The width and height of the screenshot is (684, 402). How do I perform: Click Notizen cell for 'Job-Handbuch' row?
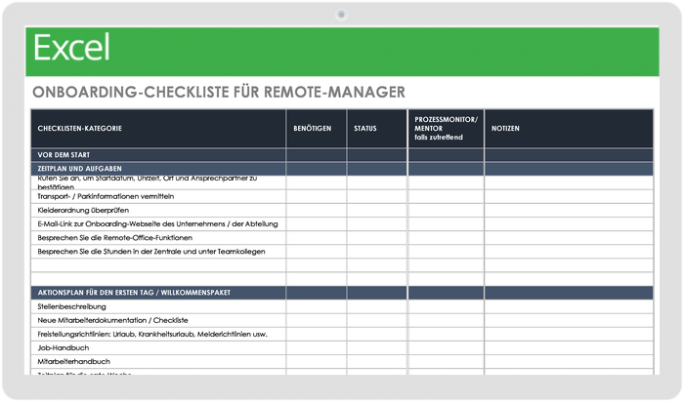(569, 348)
